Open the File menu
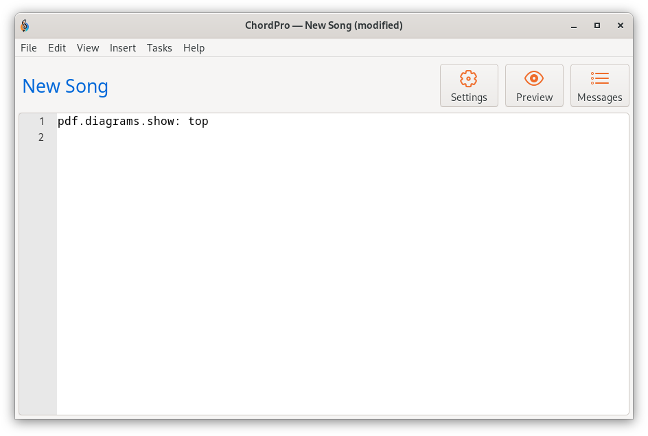The height and width of the screenshot is (436, 648). click(x=29, y=48)
